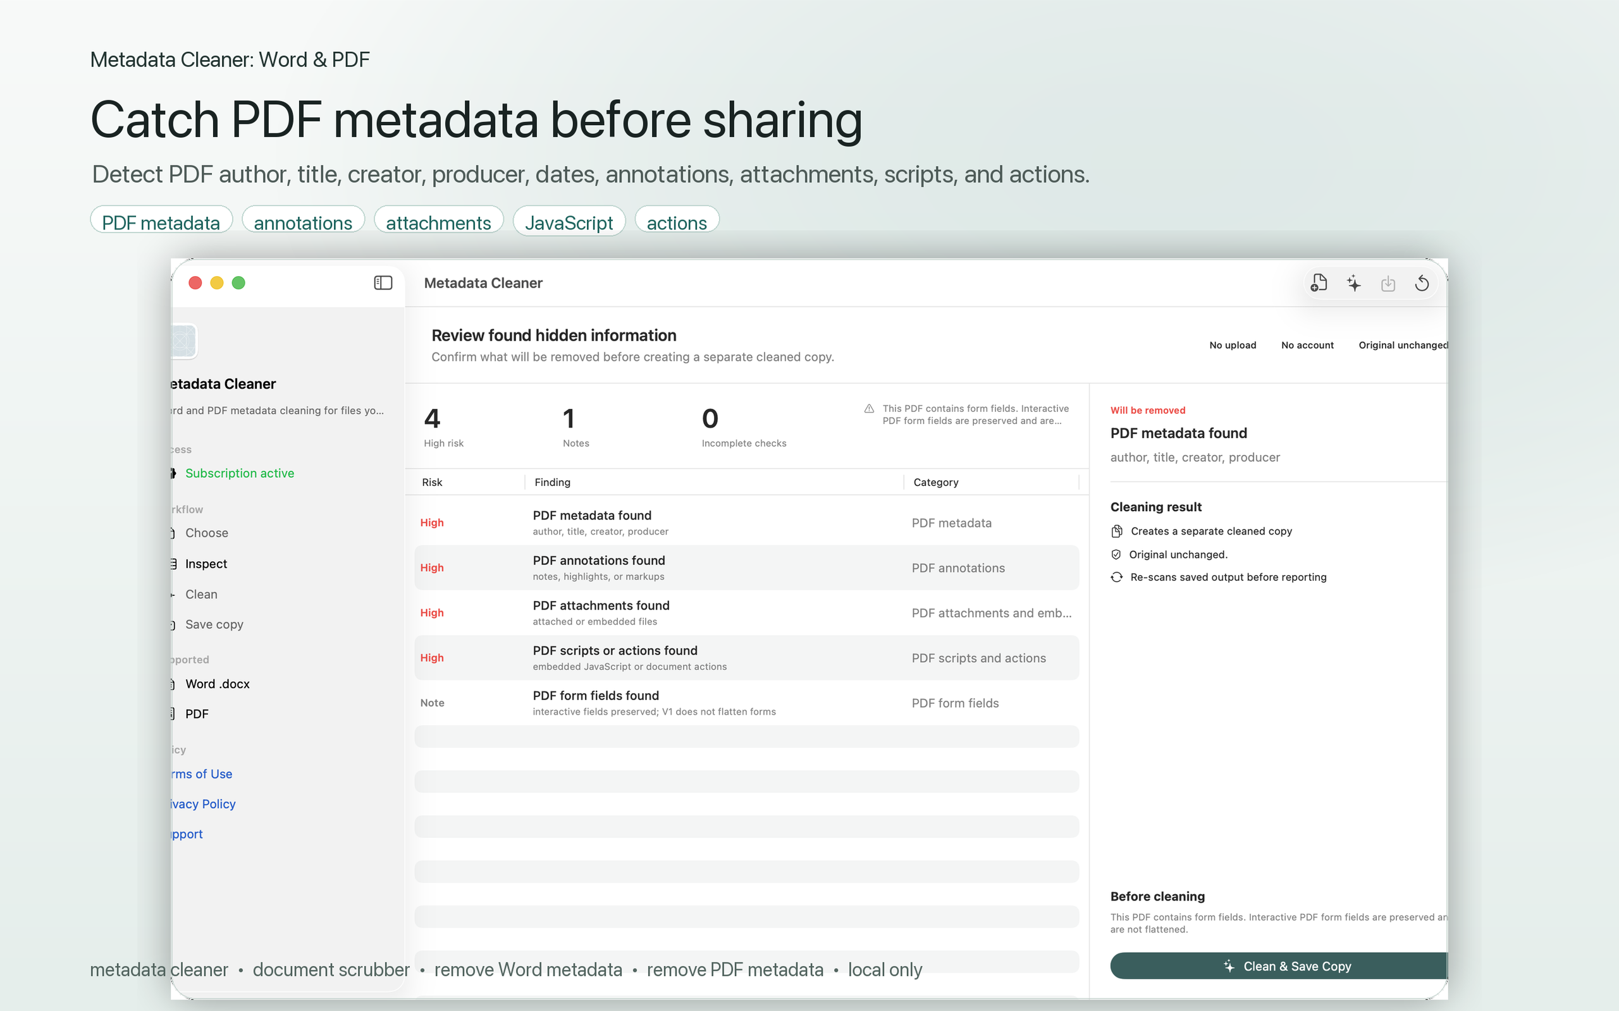The image size is (1619, 1011).
Task: Click the save copy download toolbar icon
Action: 1388,284
